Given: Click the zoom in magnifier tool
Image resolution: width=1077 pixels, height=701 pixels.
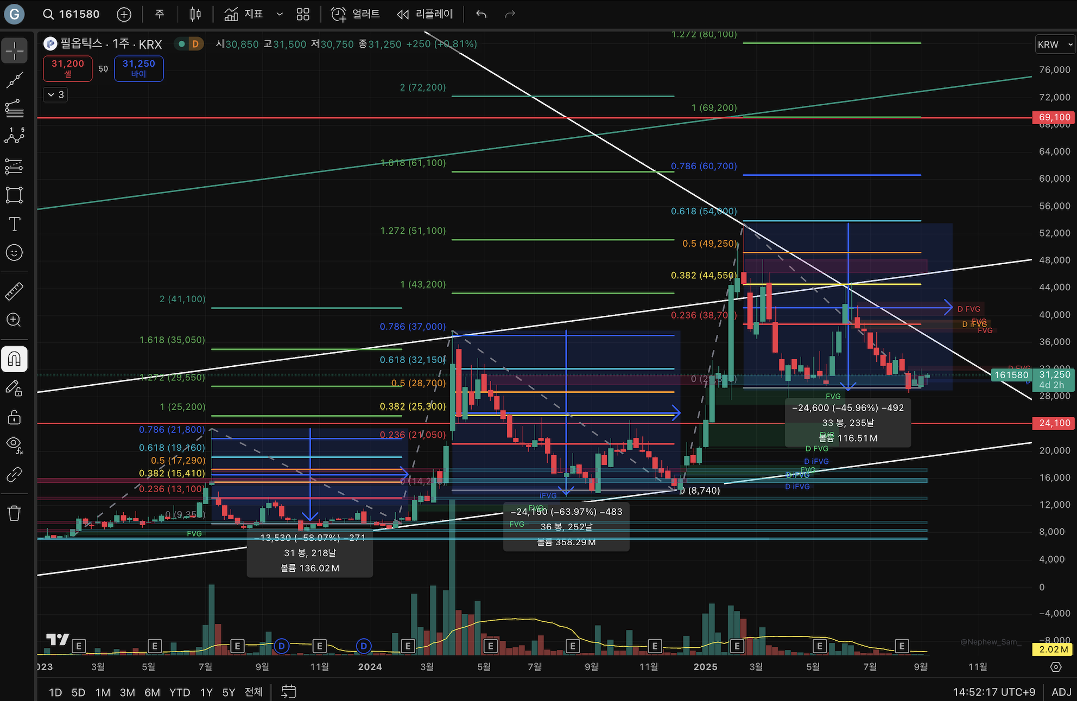Looking at the screenshot, I should pyautogui.click(x=15, y=320).
